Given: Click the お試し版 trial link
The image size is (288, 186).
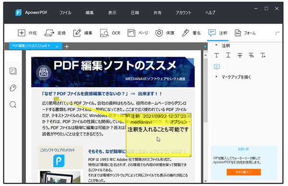Looking at the screenshot, I should pos(243,149).
